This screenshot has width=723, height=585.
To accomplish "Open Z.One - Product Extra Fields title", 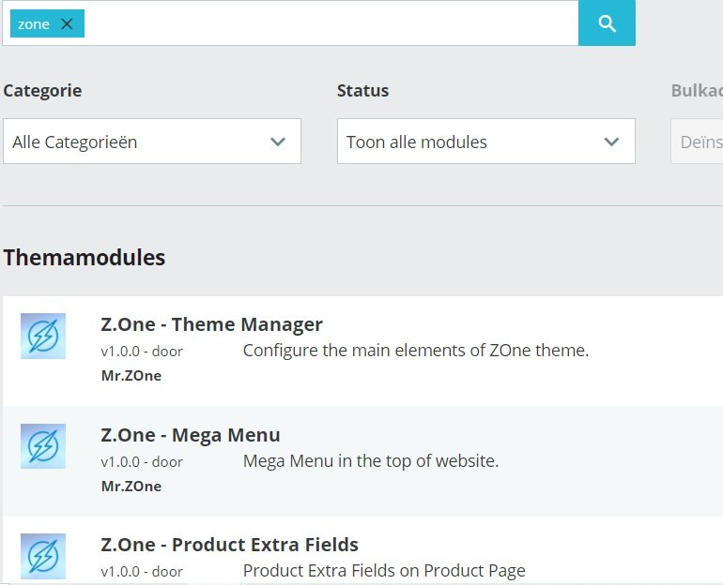I will 229,545.
